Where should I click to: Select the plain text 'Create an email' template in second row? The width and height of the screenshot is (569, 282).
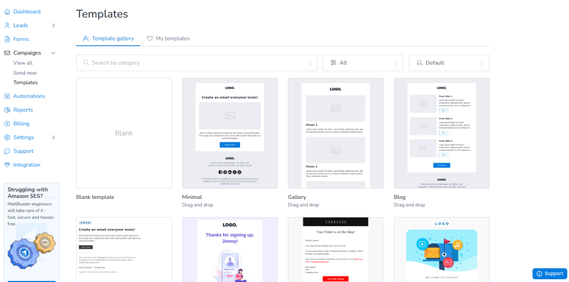tap(124, 250)
